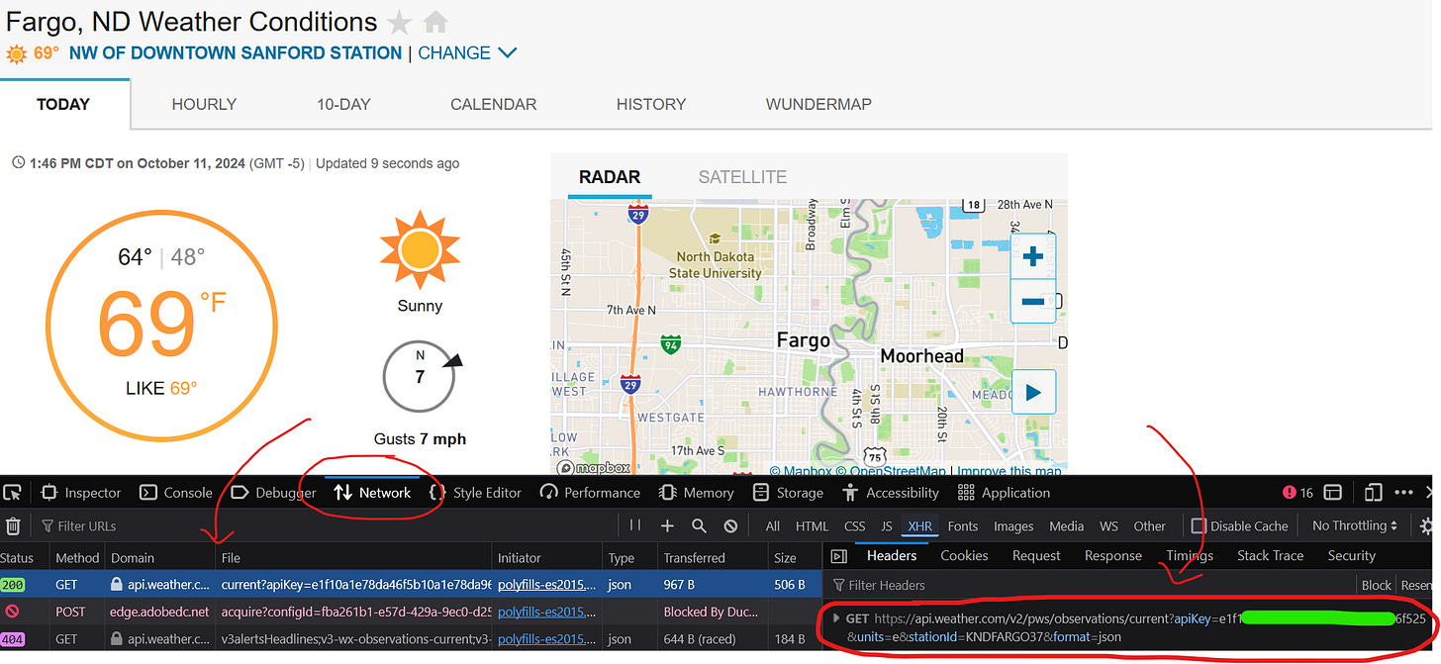1441x664 pixels.
Task: Set Fargo as home location icon
Action: point(435,22)
